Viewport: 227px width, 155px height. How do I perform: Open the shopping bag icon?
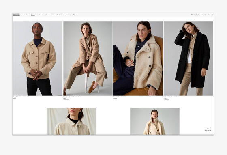pos(212,15)
